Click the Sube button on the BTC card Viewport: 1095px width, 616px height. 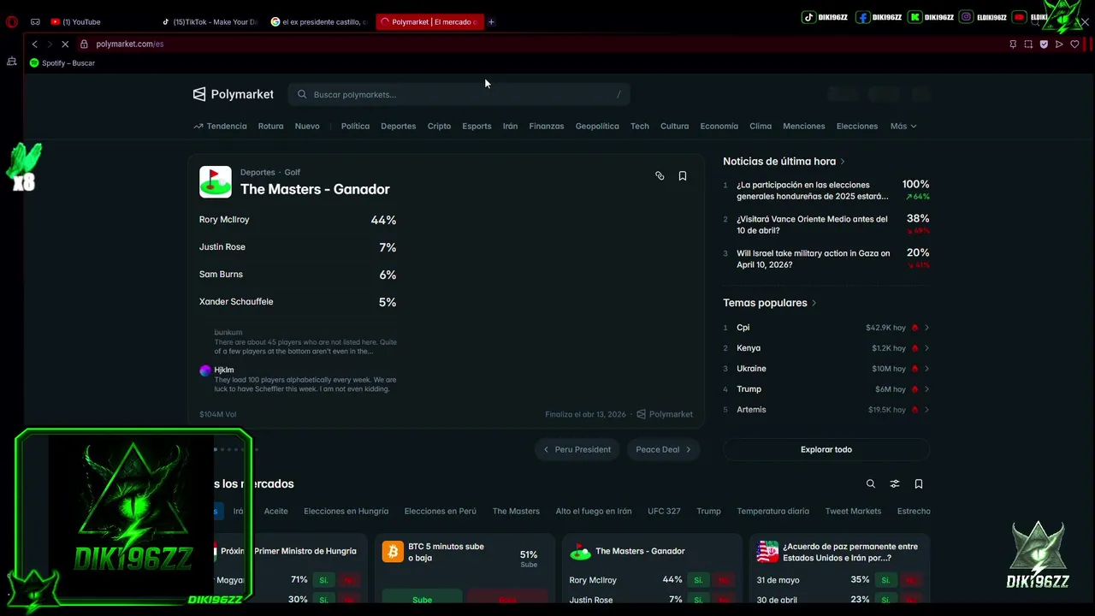click(422, 599)
